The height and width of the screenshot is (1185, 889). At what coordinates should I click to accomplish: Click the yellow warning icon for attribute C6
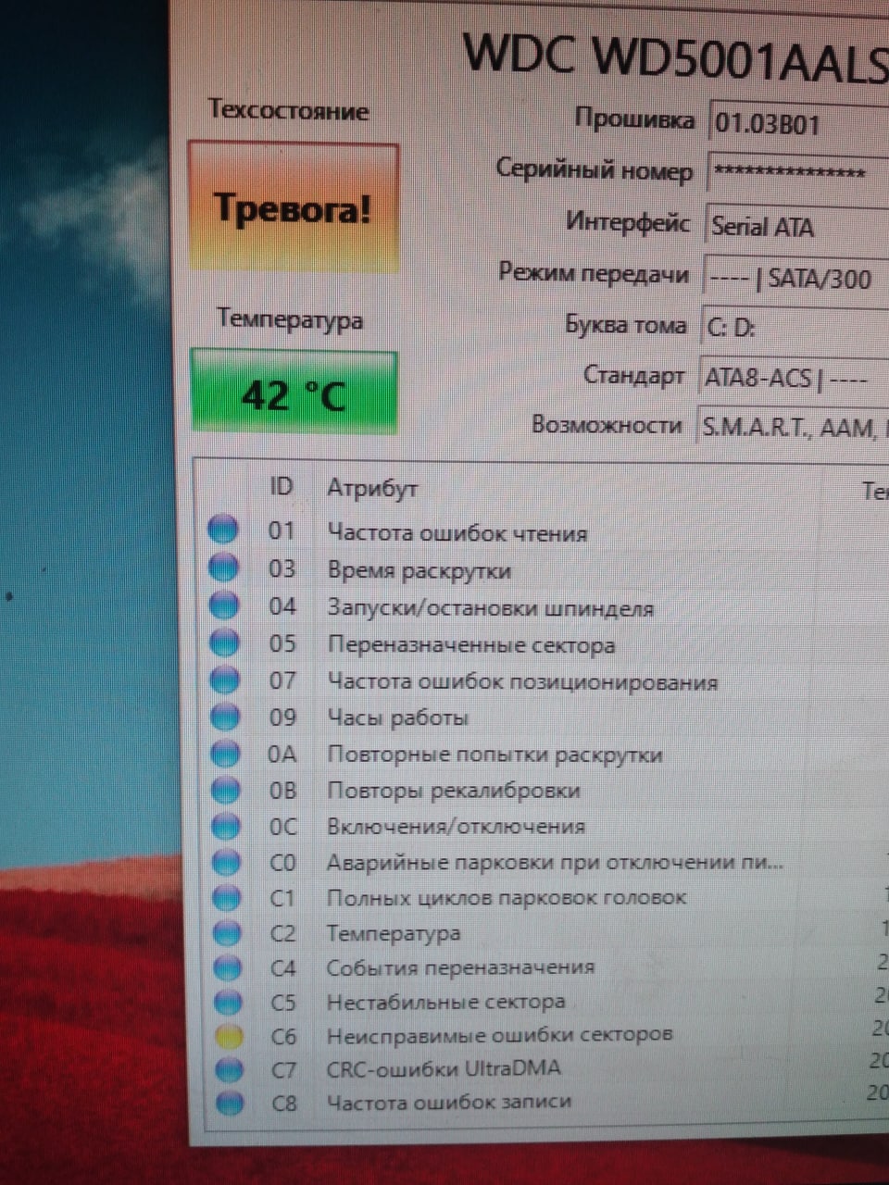228,1036
